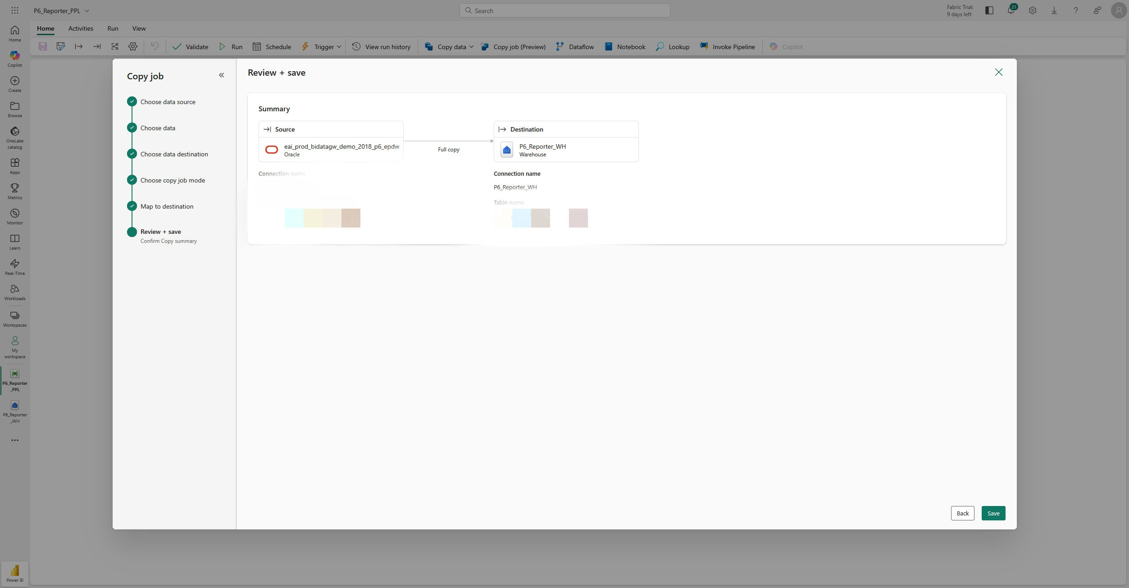Select the Save pipeline icon in toolbar
1129x588 pixels.
[x=43, y=46]
